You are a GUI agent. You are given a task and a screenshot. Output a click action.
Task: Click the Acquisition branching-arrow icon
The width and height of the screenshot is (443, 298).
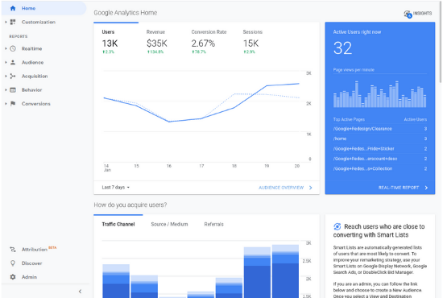(x=13, y=76)
